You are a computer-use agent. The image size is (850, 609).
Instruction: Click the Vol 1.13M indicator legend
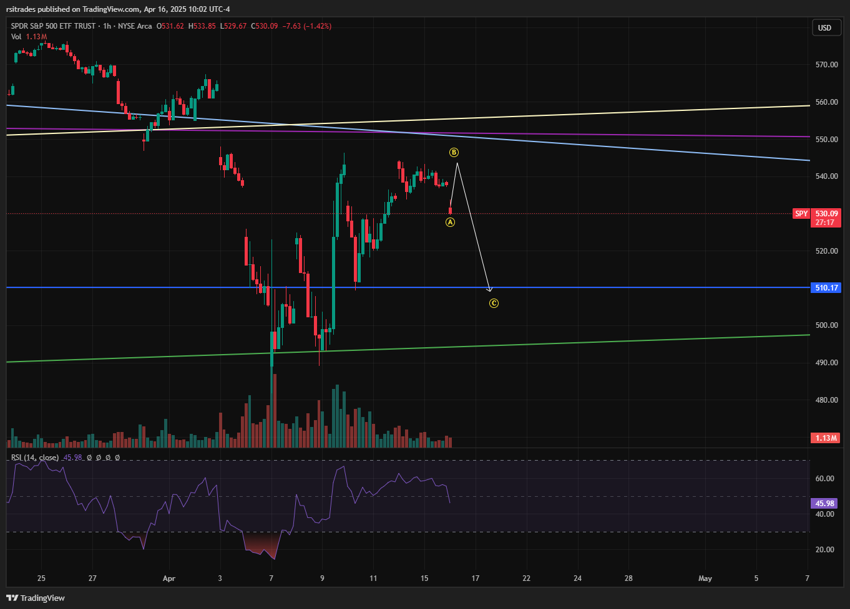(29, 37)
